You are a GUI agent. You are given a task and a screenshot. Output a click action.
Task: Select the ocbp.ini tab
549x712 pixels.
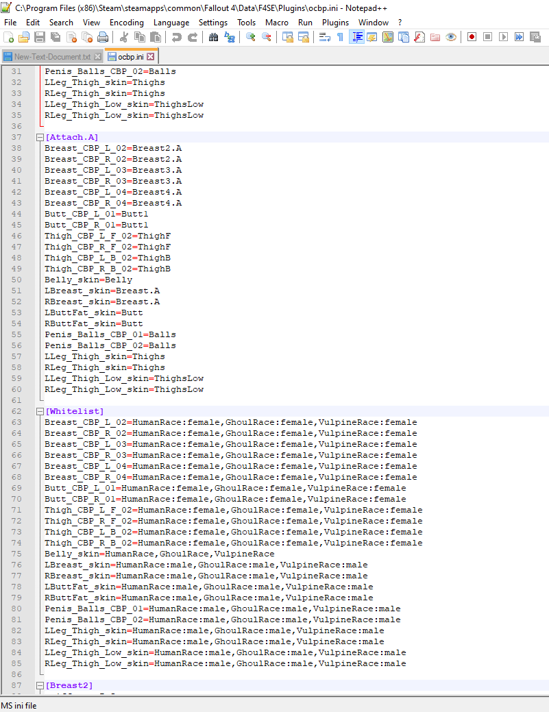[x=131, y=57]
